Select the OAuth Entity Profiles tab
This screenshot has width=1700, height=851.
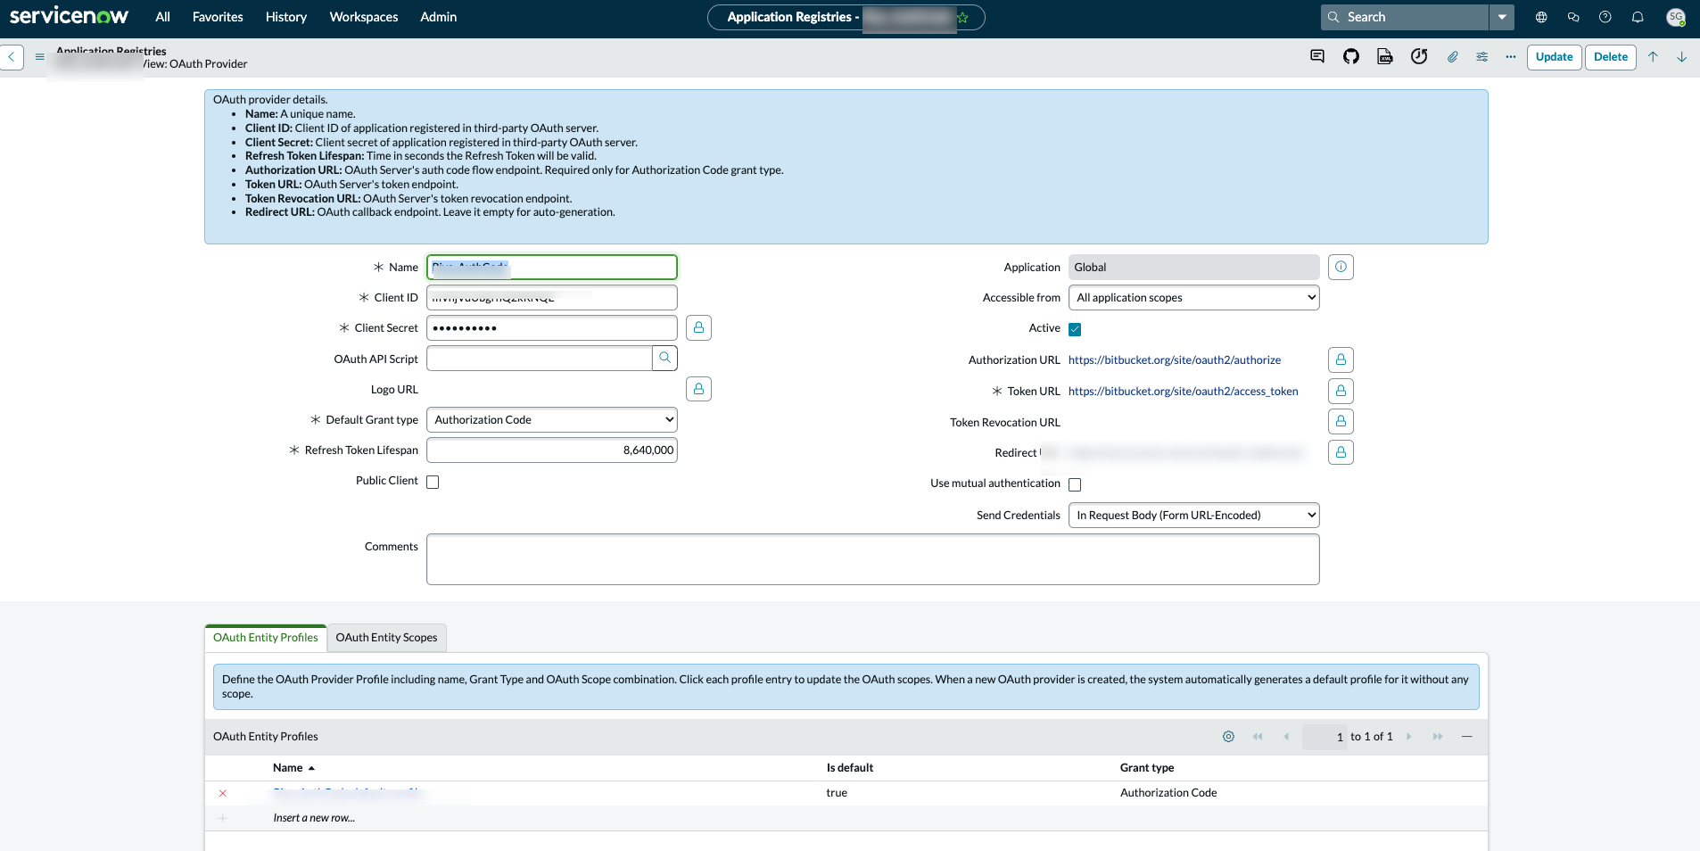tap(265, 638)
